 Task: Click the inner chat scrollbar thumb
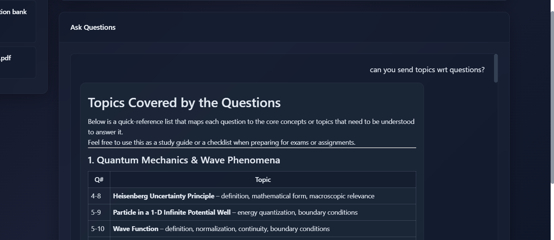click(496, 68)
